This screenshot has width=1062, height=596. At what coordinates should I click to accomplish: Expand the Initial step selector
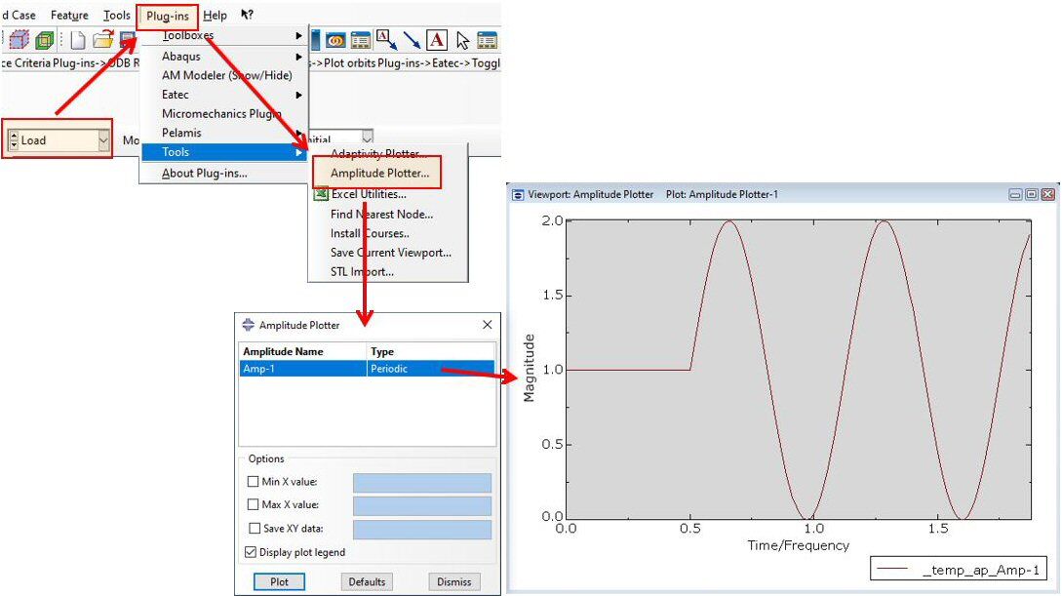[x=366, y=138]
